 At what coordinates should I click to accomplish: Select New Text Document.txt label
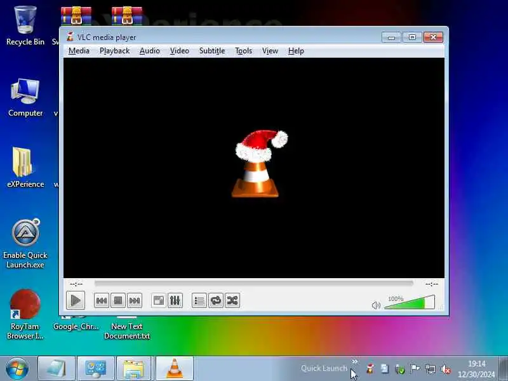127,331
